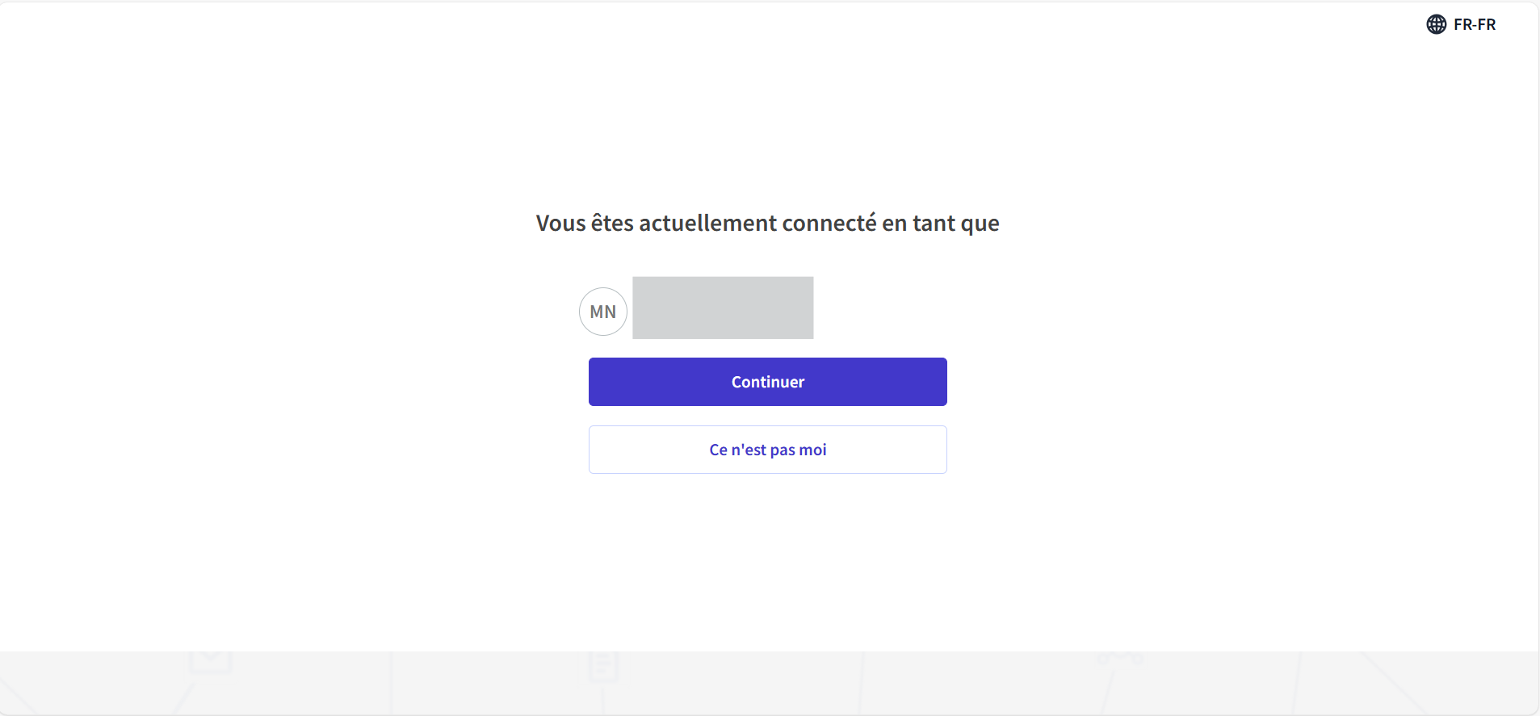Click the words "en tant que" in title
The width and height of the screenshot is (1540, 716).
pyautogui.click(x=941, y=223)
